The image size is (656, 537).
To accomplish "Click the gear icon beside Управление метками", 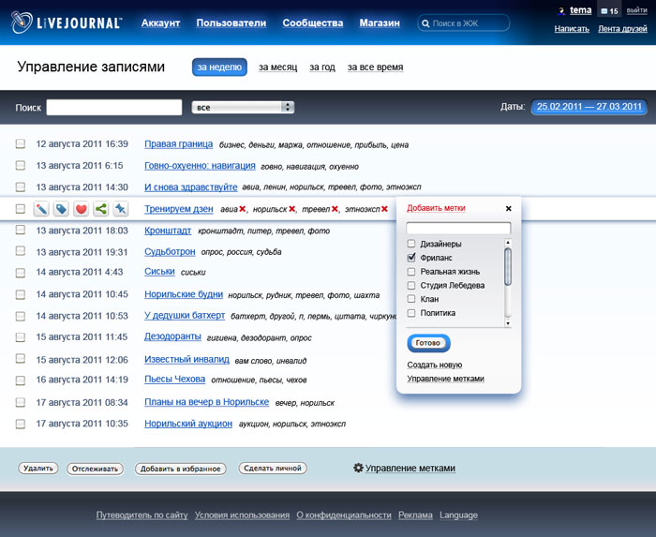I will coord(358,468).
